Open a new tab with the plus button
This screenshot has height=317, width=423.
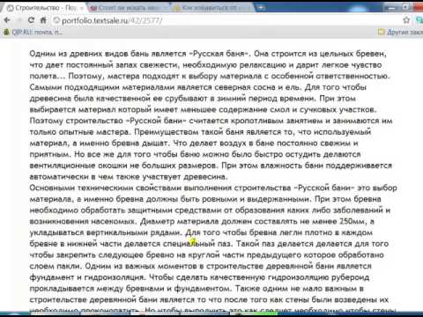261,8
